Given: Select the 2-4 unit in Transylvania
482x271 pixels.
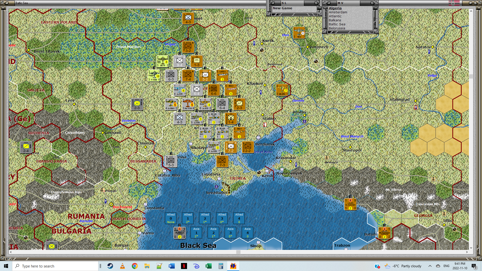Looking at the screenshot, I should pyautogui.click(x=26, y=147).
